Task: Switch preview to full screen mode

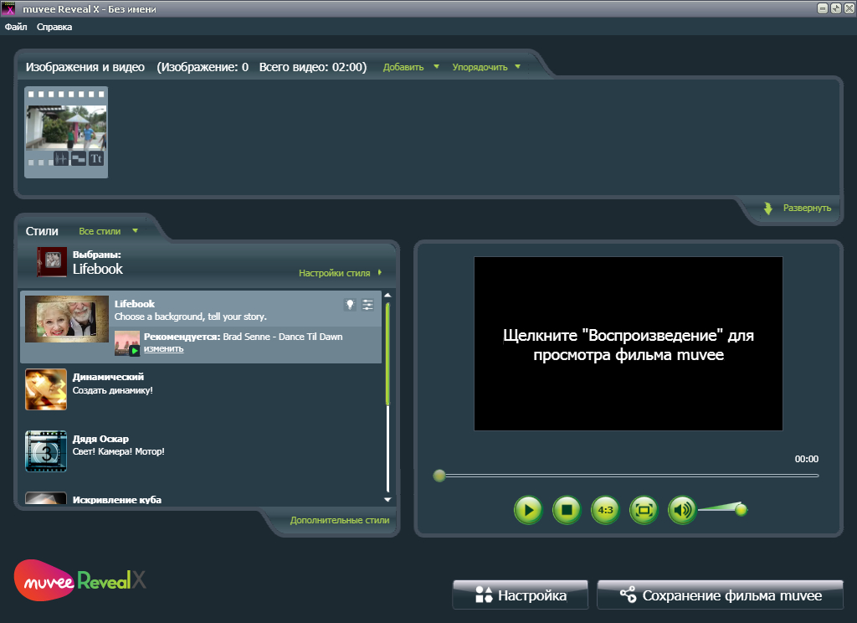Action: [x=644, y=510]
